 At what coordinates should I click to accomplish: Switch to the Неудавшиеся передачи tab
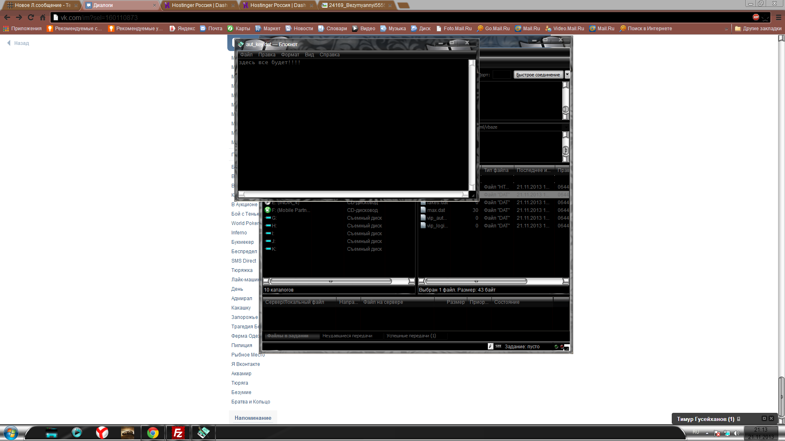tap(347, 336)
